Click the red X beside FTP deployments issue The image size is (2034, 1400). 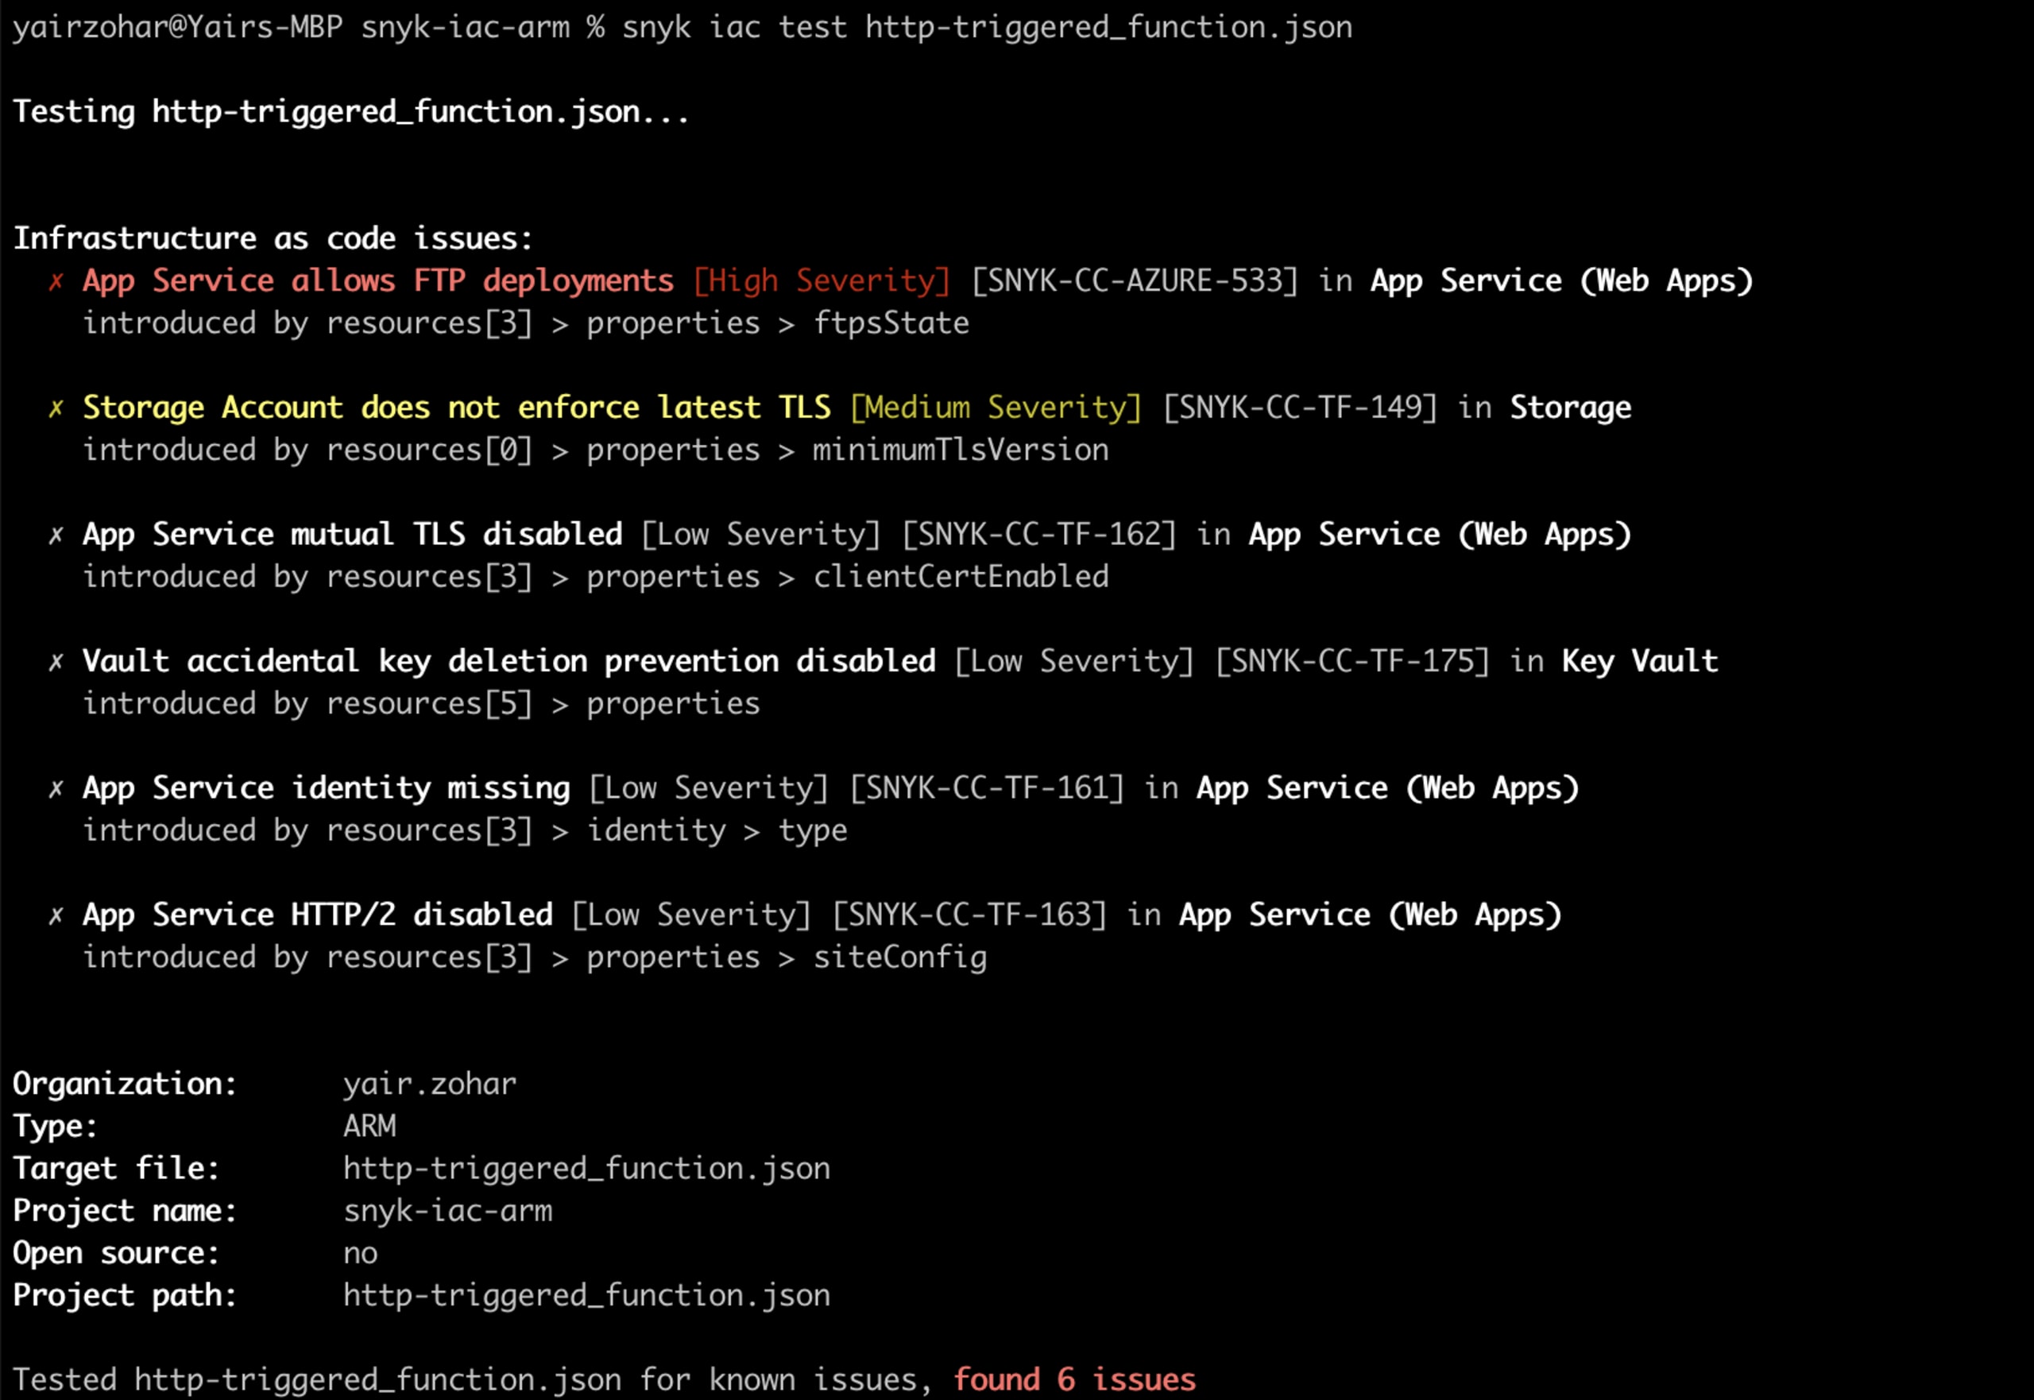(56, 281)
